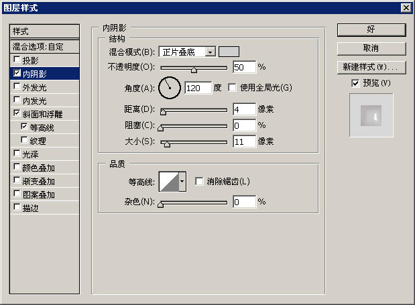Viewport: 415px width, 305px height.
Task: Click the contour curve thumbnail
Action: [x=169, y=182]
